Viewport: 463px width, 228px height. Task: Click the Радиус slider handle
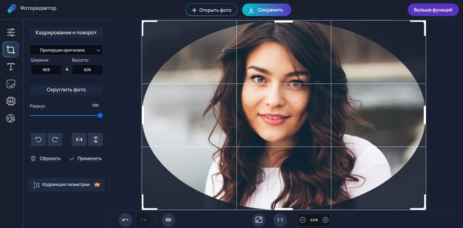(100, 115)
